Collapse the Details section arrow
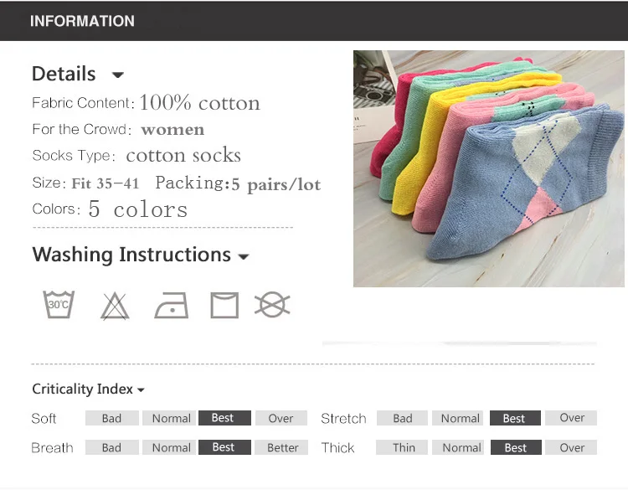Viewport: 628px width, 490px height. 118,75
